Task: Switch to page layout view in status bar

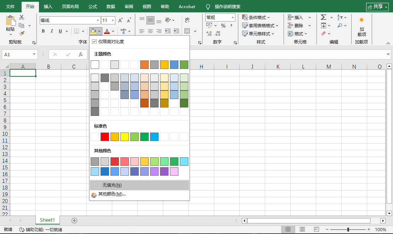Action: 302,229
